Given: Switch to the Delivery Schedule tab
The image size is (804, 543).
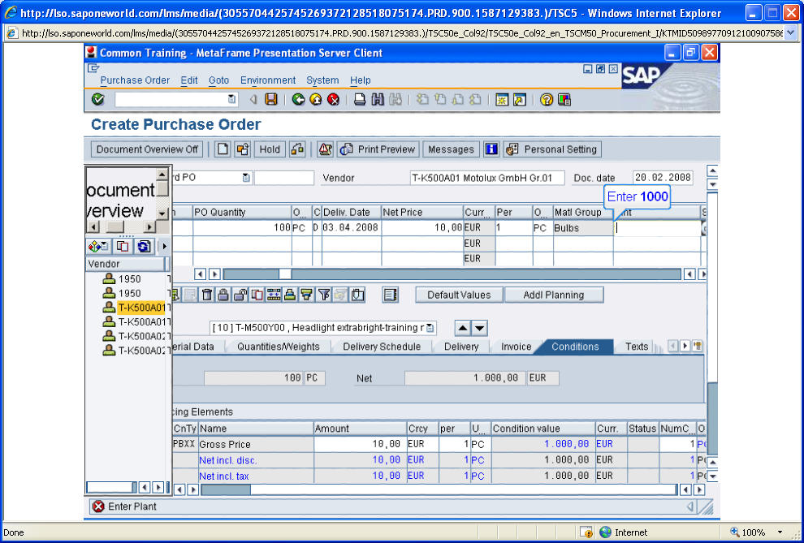Looking at the screenshot, I should click(382, 347).
